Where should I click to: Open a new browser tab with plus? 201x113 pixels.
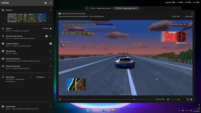click(141, 8)
